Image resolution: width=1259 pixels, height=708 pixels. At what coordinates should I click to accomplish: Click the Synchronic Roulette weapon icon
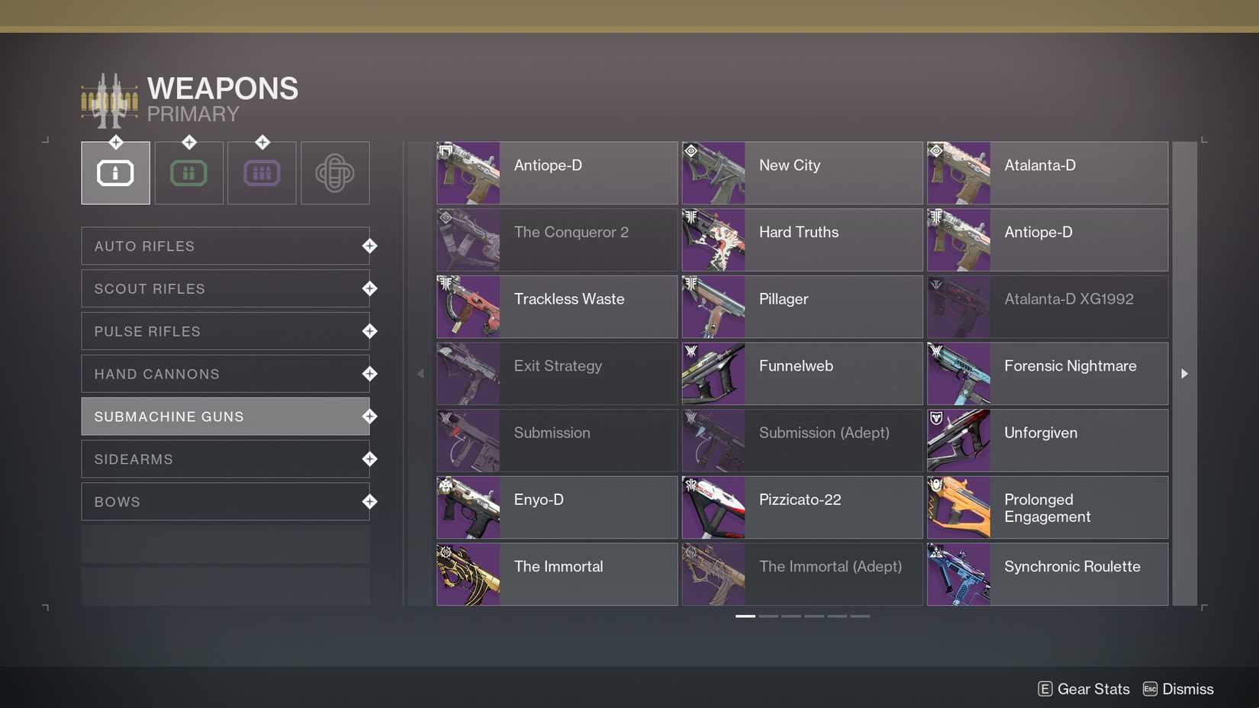[958, 574]
